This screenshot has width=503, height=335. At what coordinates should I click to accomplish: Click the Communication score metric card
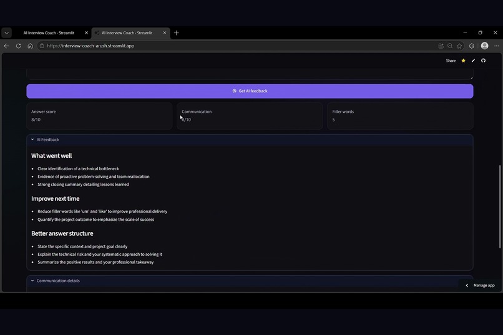(x=250, y=116)
